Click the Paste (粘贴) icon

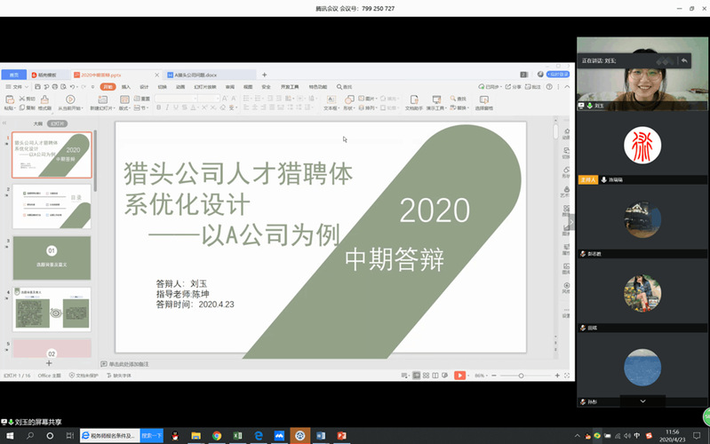(8, 102)
